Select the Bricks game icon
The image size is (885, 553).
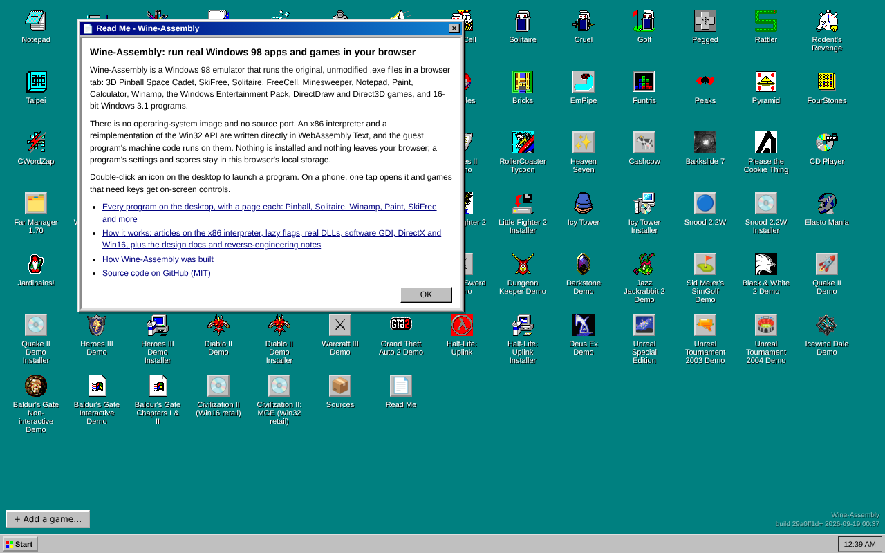pyautogui.click(x=523, y=82)
